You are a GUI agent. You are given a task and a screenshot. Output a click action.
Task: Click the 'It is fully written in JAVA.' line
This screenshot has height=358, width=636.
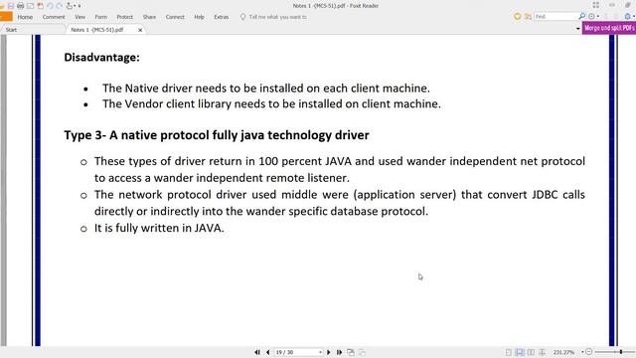[x=159, y=228]
